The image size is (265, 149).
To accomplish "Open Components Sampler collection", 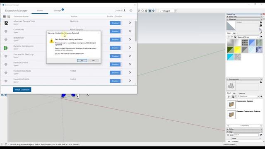I will pos(231,104).
